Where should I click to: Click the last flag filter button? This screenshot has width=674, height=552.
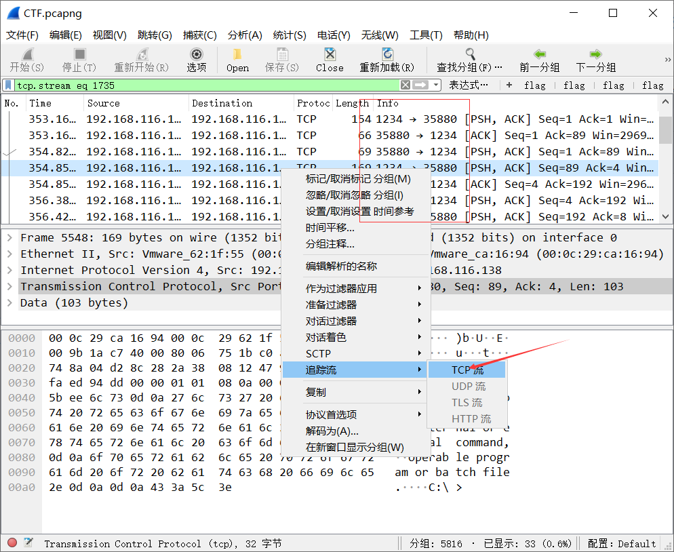(652, 85)
